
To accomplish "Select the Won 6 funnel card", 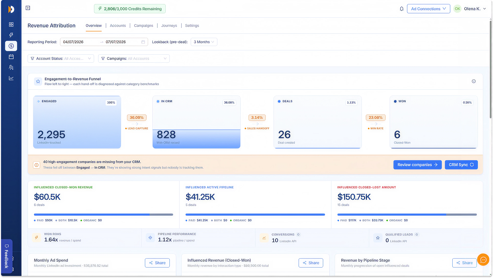I will pyautogui.click(x=434, y=122).
